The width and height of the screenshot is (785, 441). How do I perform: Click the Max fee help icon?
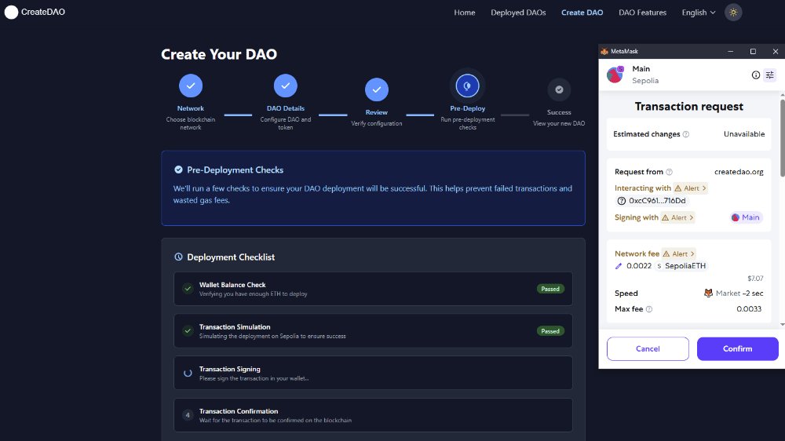(x=649, y=309)
